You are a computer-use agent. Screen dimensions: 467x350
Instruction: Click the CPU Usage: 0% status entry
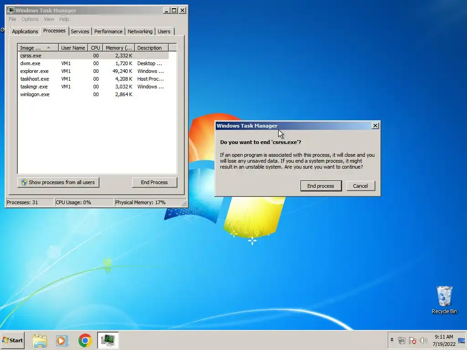(x=84, y=202)
